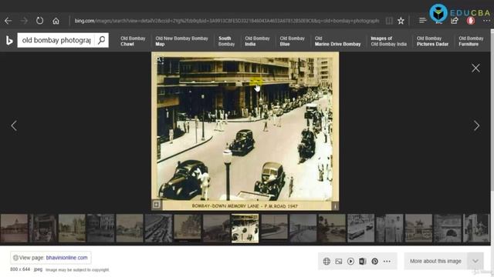The height and width of the screenshot is (277, 494).
Task: Click Image may be subject to copyright
Action: tap(77, 270)
